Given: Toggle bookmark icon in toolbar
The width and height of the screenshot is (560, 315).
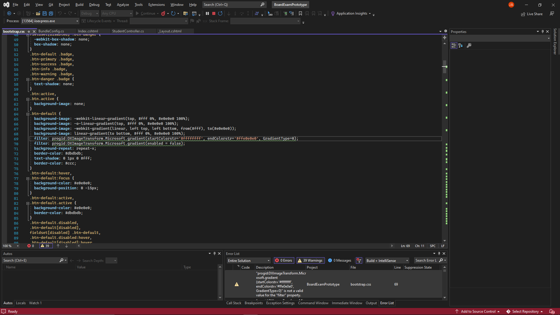Looking at the screenshot, I should pyautogui.click(x=300, y=13).
